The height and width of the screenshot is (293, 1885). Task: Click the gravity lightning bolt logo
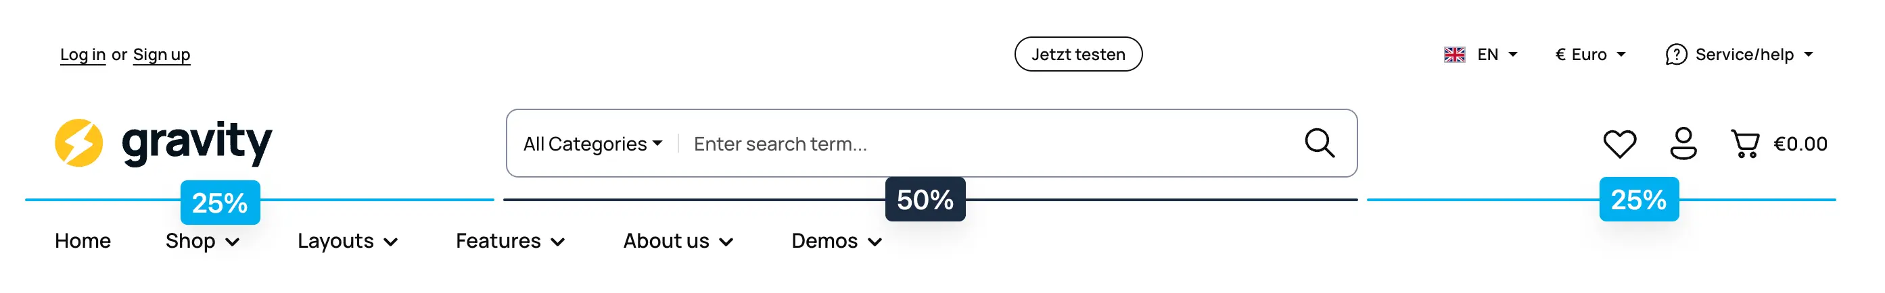pyautogui.click(x=79, y=143)
